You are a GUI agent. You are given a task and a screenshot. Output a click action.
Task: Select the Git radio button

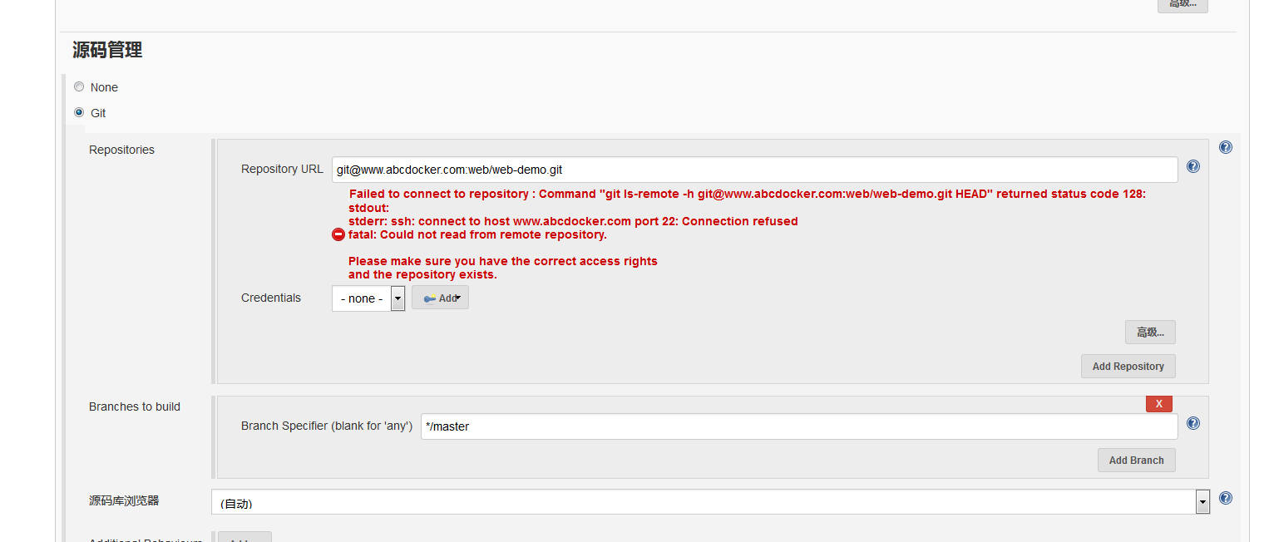coord(79,112)
